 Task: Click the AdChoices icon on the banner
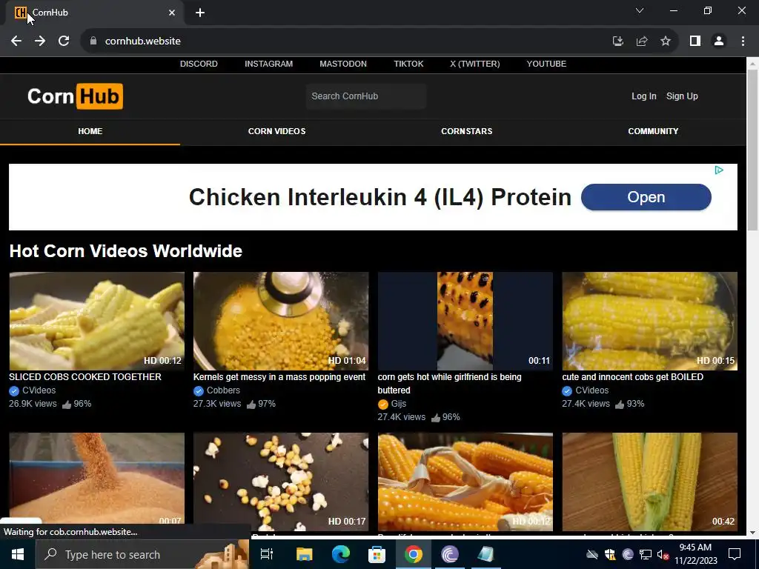(x=719, y=170)
